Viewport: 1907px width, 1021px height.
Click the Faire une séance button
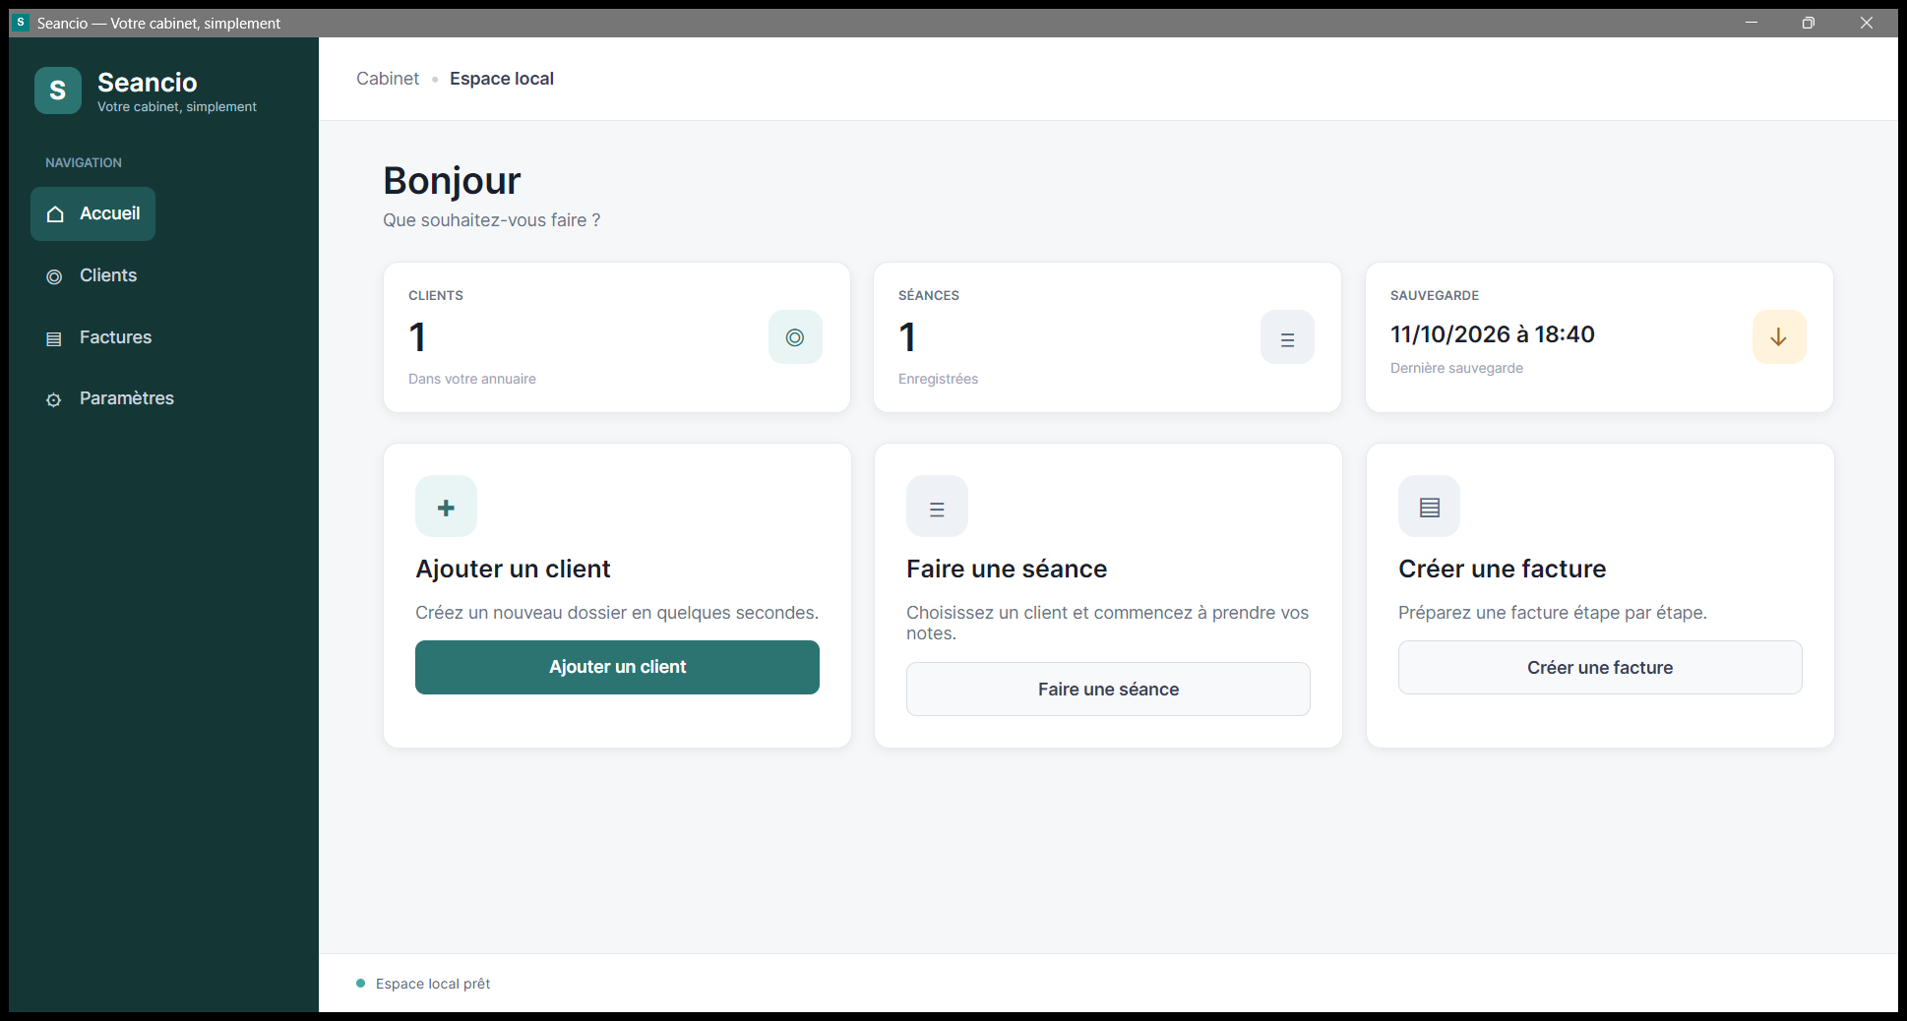[x=1108, y=689]
